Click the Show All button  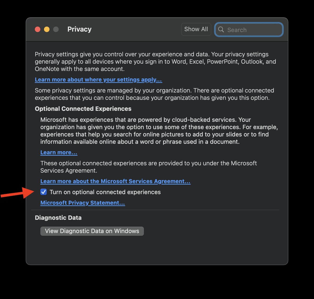[x=196, y=29]
